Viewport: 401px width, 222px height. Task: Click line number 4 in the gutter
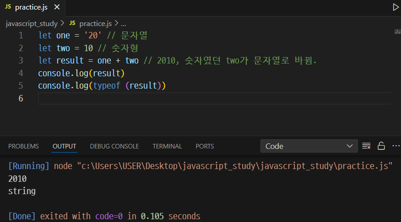click(21, 73)
